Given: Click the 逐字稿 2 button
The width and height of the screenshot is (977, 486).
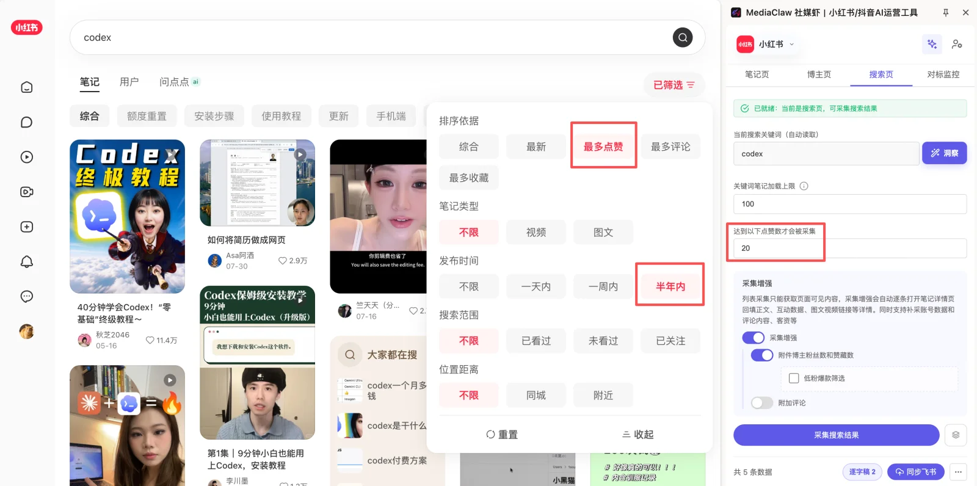Looking at the screenshot, I should tap(862, 471).
